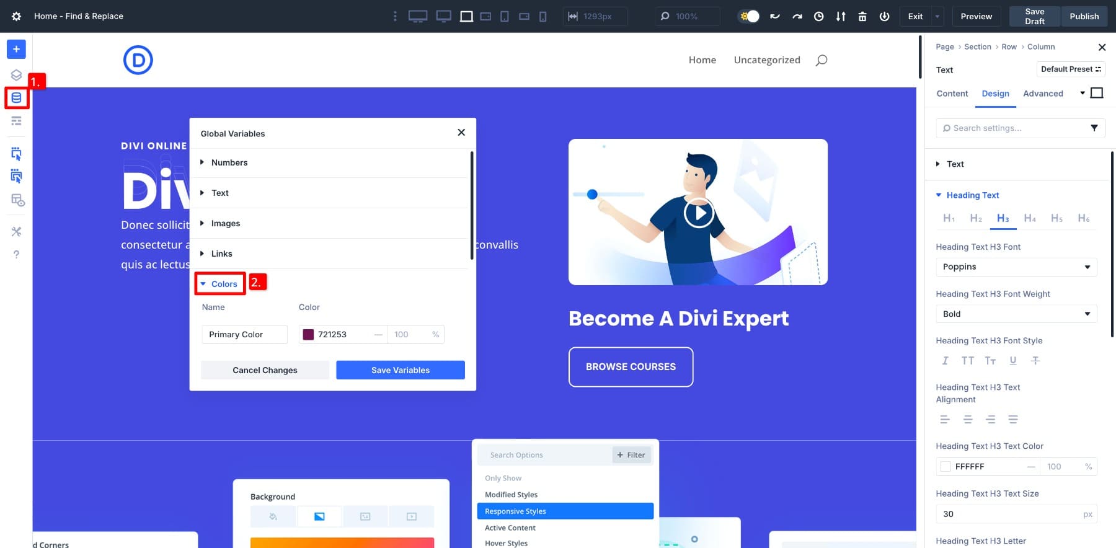Open the builder settings gear
The image size is (1116, 548).
(16, 16)
